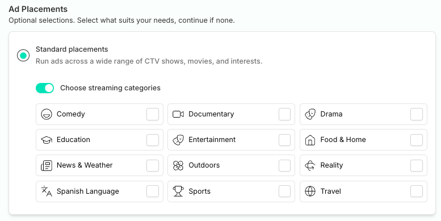Click the 'Sports' label text
Viewport: 441px width, 221px height.
click(199, 191)
